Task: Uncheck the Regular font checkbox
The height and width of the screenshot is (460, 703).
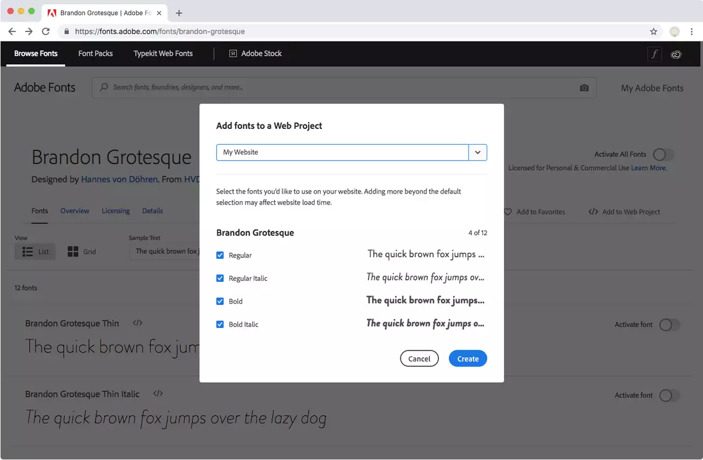Action: 220,255
